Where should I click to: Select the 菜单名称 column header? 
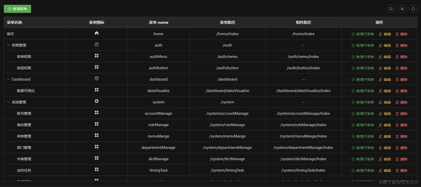coord(35,22)
